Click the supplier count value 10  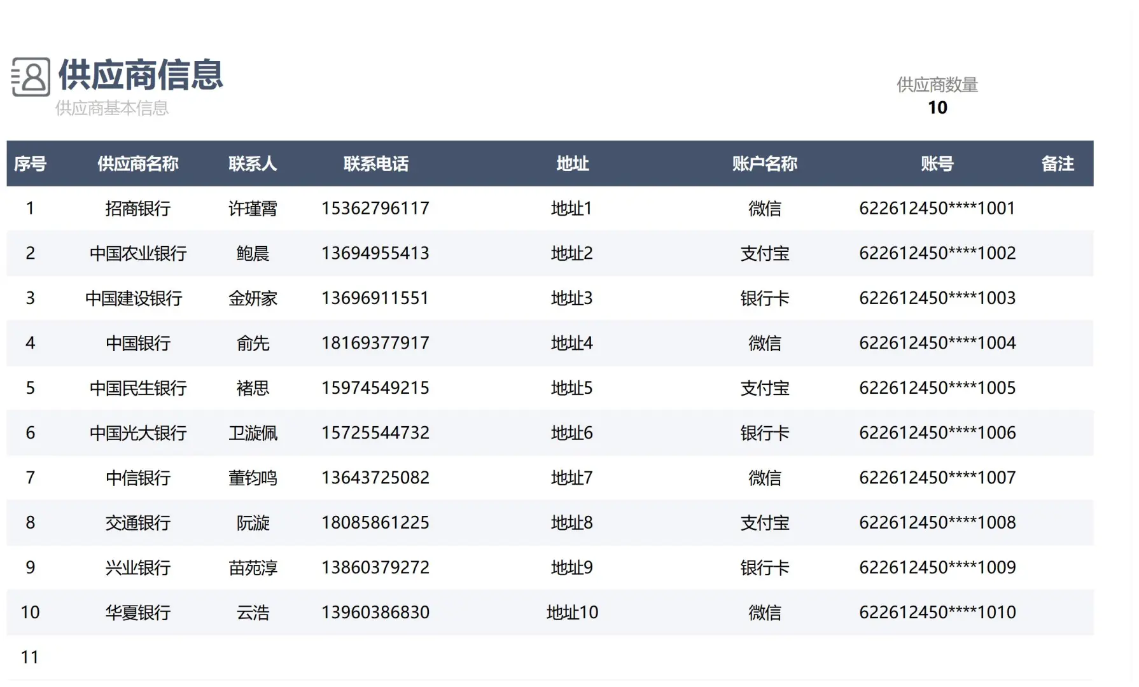tap(938, 108)
